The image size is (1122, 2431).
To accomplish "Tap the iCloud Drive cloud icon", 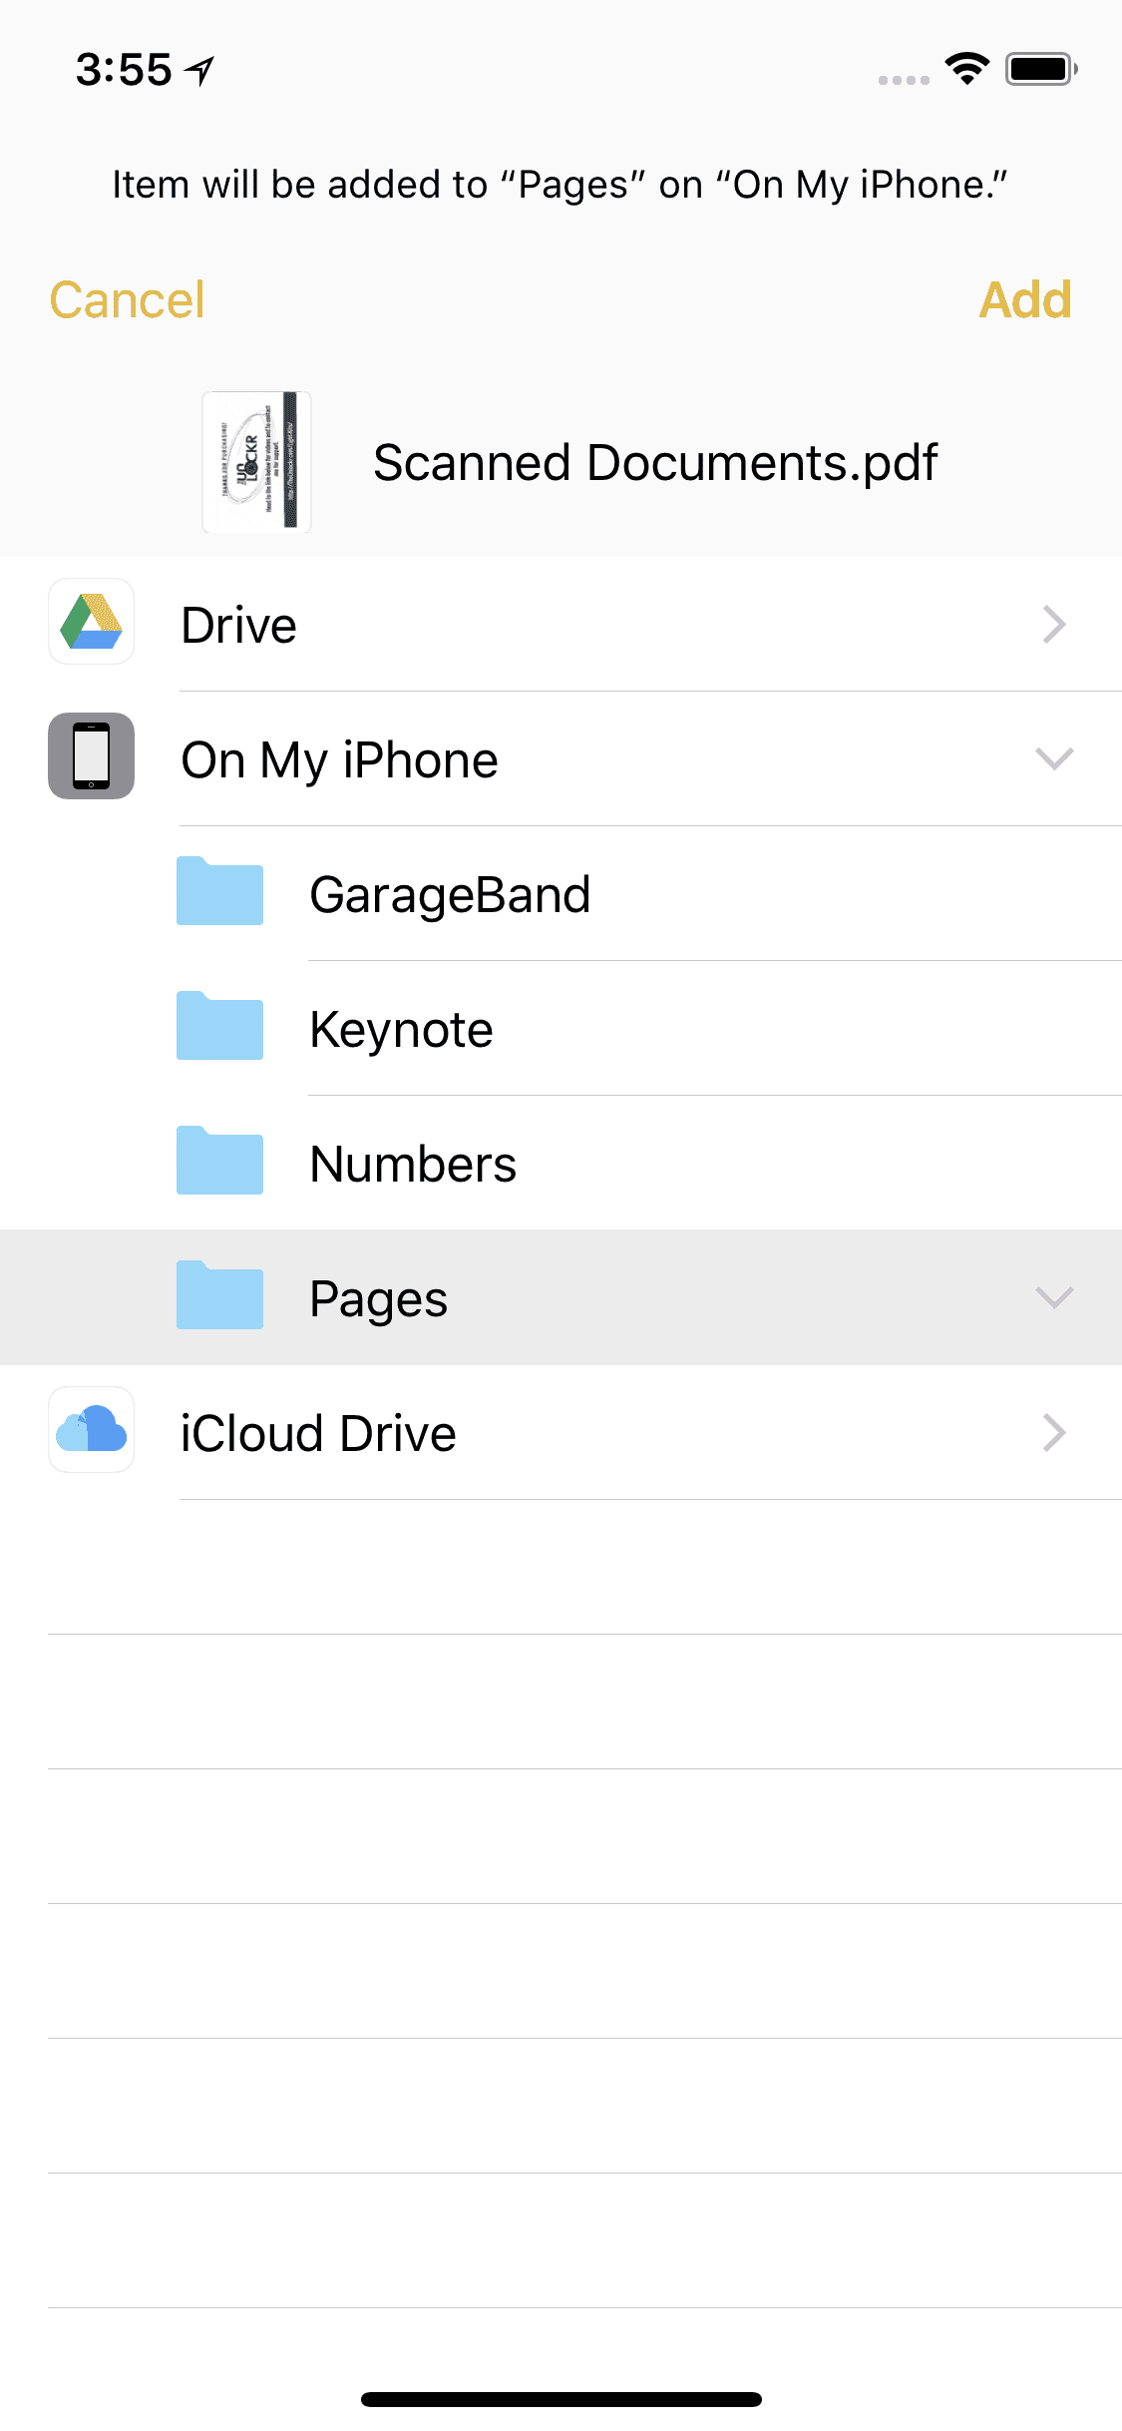I will coord(91,1429).
